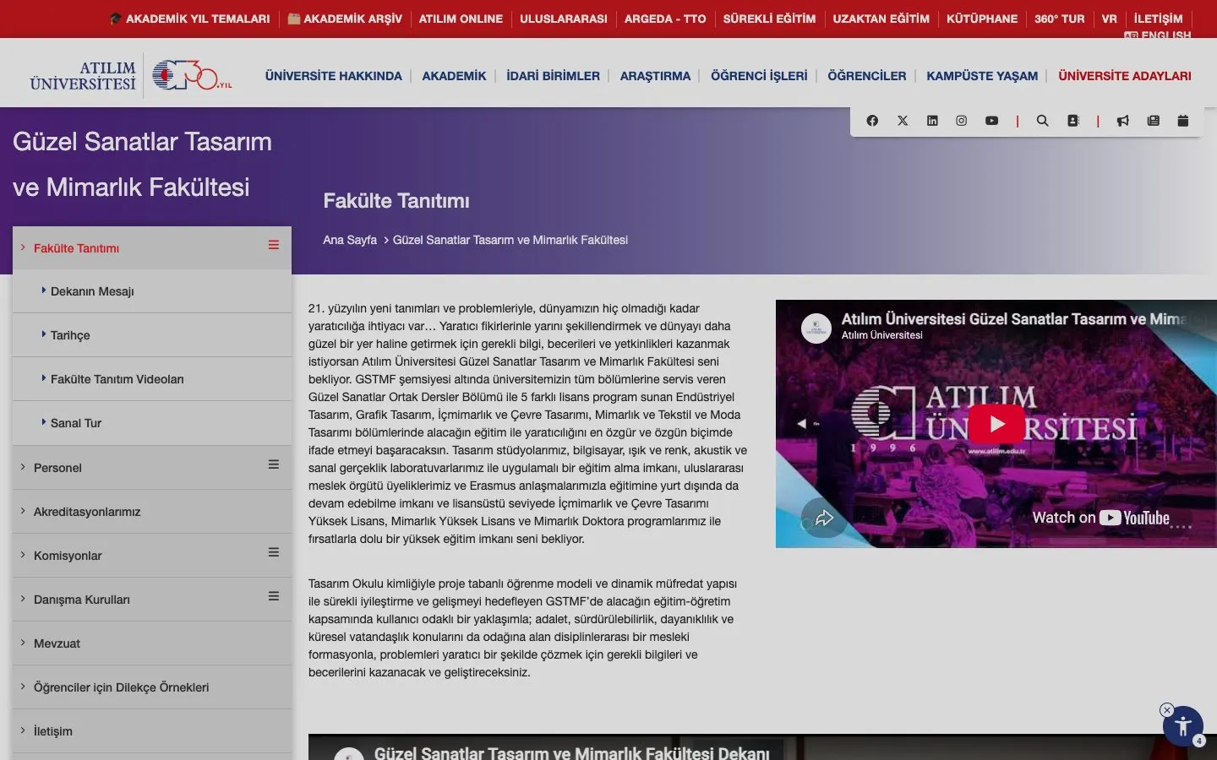This screenshot has height=760, width=1217.
Task: Open the announcements megaphone icon
Action: click(x=1122, y=121)
